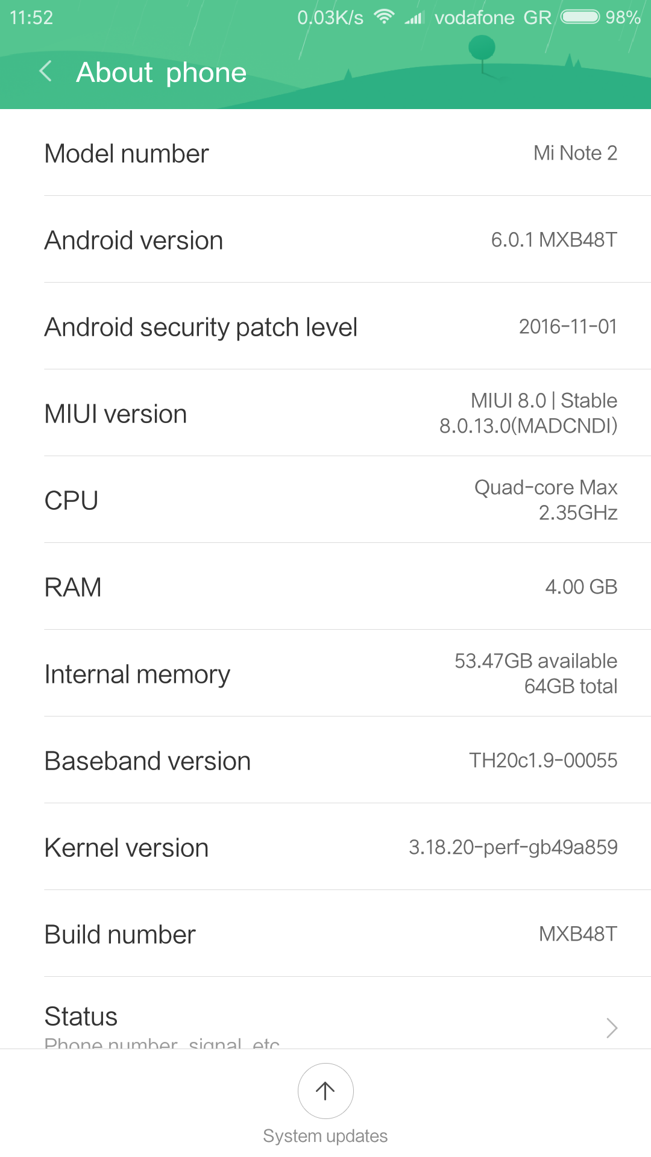Tap the Android version entry

tap(325, 240)
